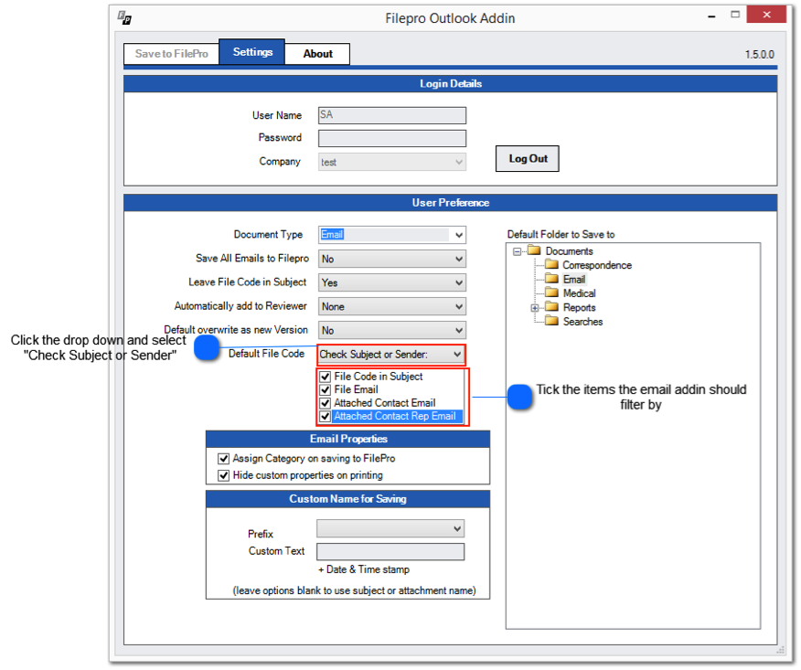Select Medical folder label in tree

580,293
